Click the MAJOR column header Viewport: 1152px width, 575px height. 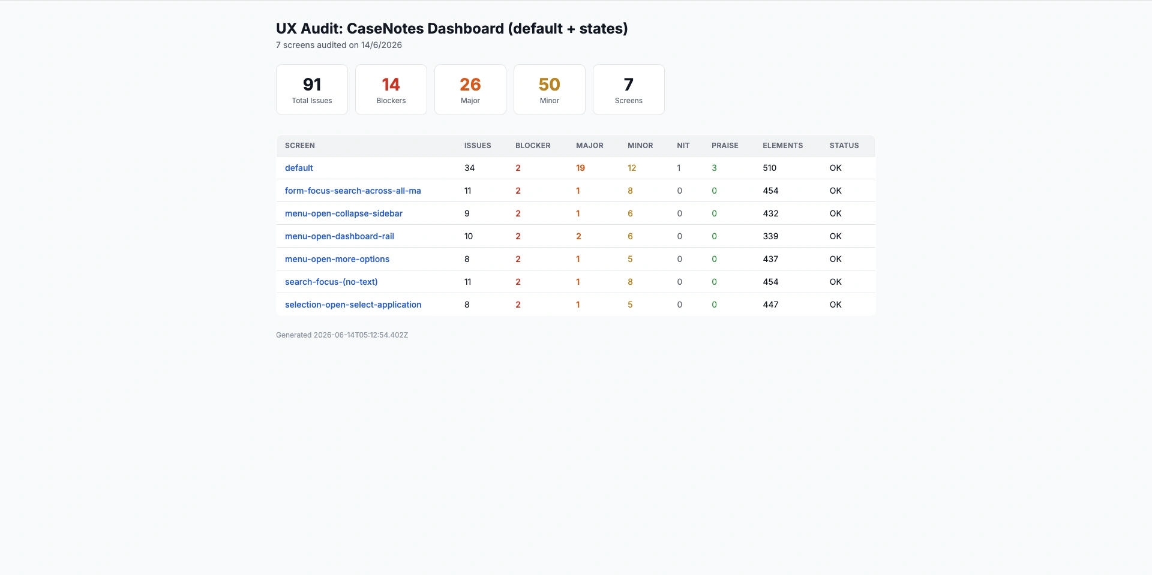pyautogui.click(x=590, y=146)
